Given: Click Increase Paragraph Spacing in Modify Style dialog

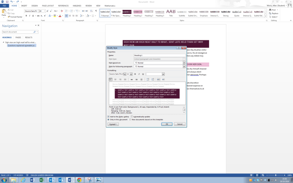Looking at the screenshot, I should coord(148,79).
